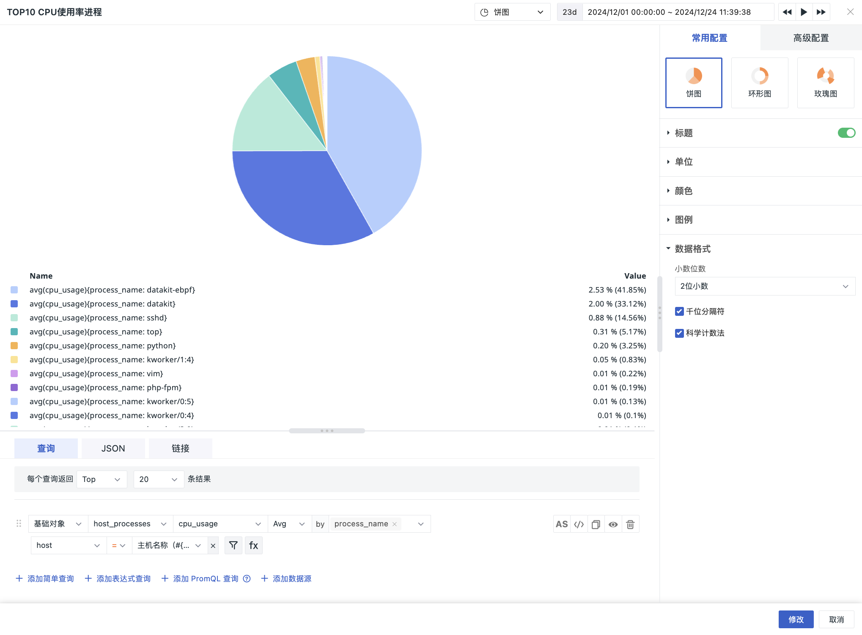Rewind the time range backward
Screen dimensions: 862x635
pos(787,12)
